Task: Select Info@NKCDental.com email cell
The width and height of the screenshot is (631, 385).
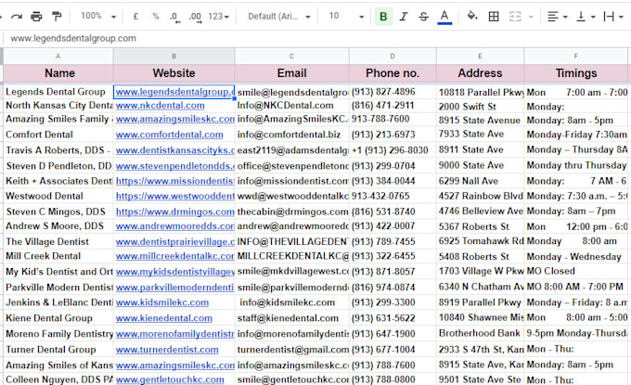Action: (291, 106)
